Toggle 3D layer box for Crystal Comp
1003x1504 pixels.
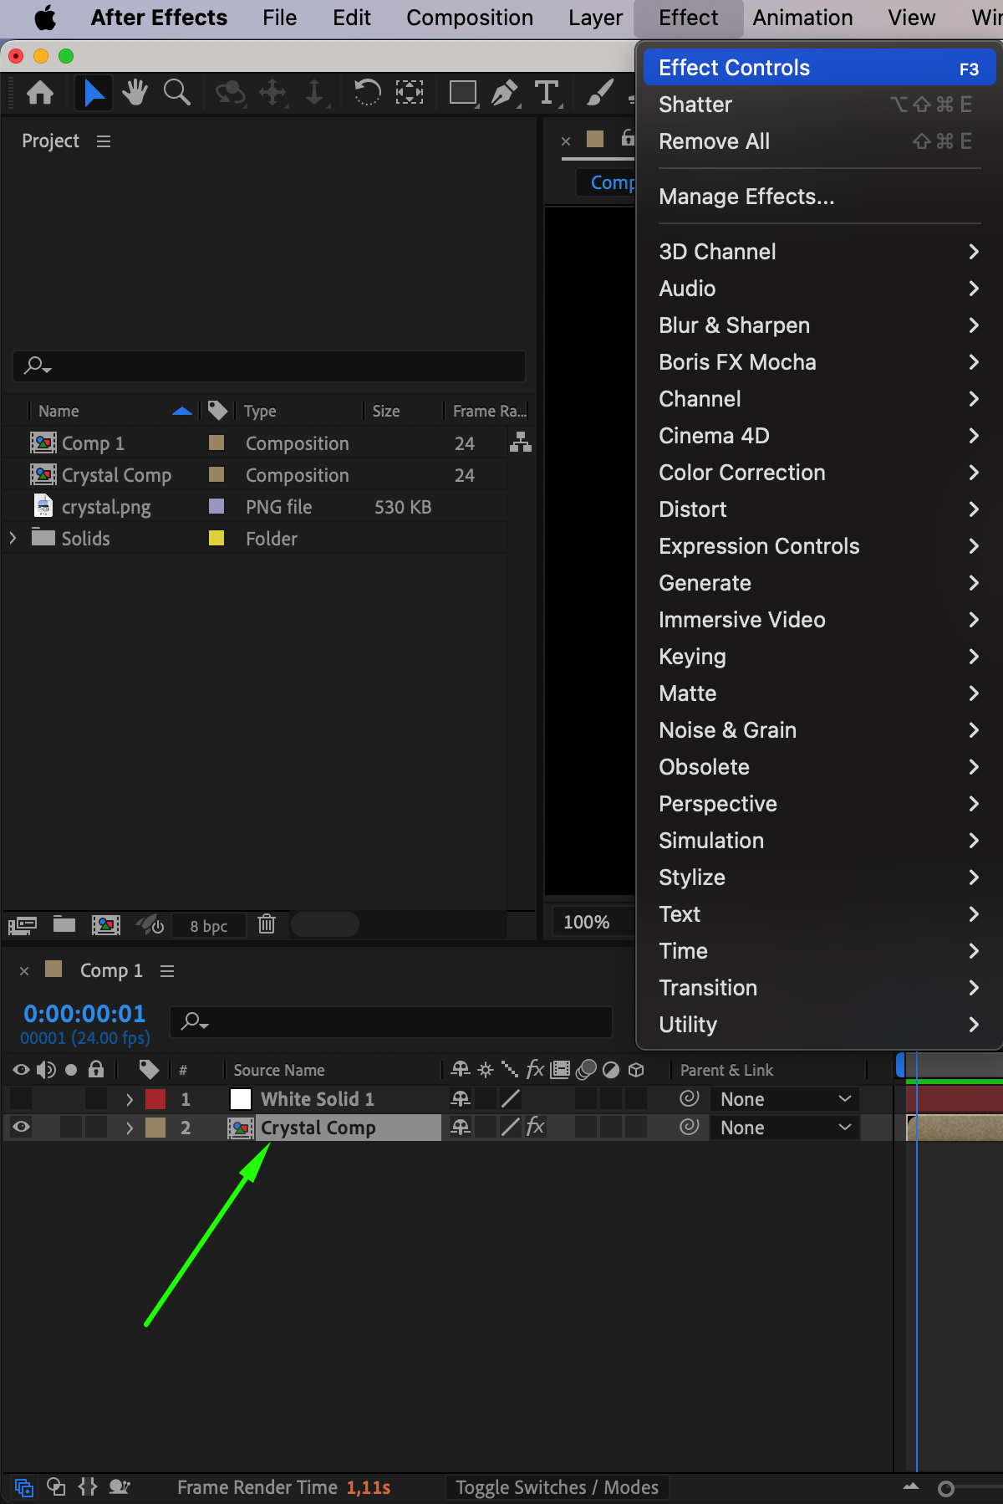coord(636,1127)
